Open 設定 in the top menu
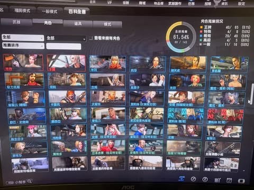The image size is (254, 190). click(241, 4)
